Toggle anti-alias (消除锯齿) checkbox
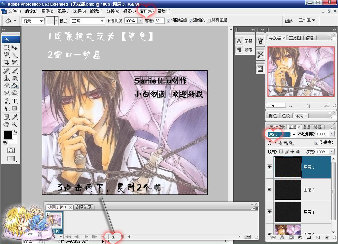 169,20
